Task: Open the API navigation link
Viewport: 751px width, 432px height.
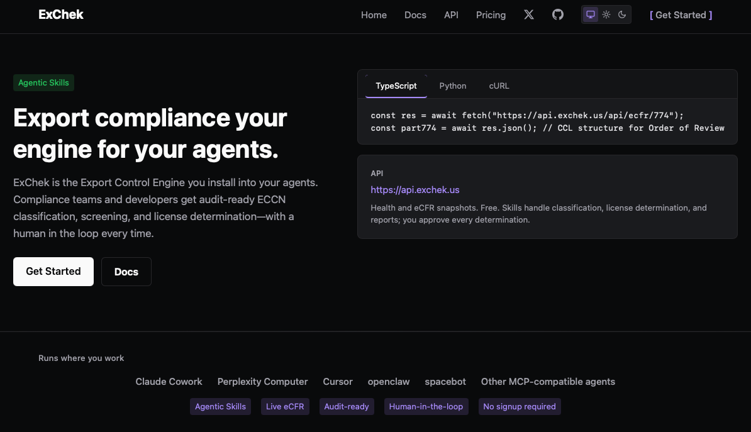Action: pos(451,15)
